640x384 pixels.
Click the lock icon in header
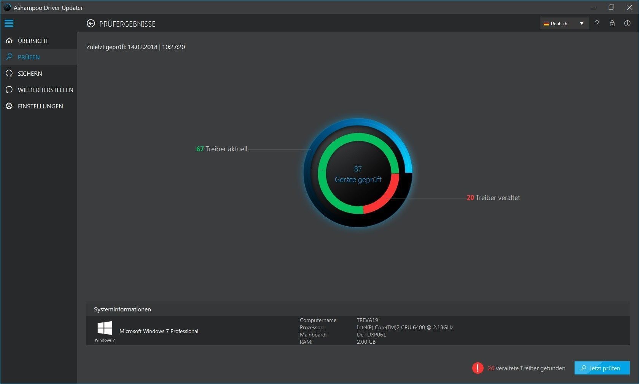click(612, 23)
